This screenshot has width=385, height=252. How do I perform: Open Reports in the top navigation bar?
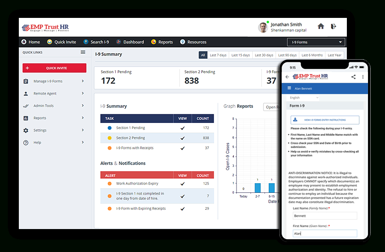point(162,42)
